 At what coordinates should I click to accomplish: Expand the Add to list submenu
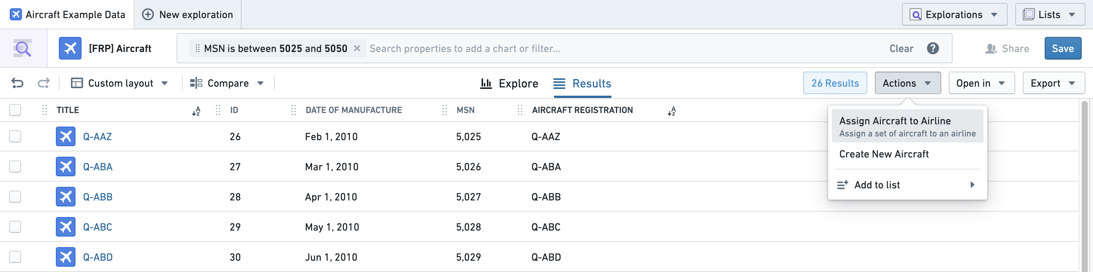tap(907, 185)
